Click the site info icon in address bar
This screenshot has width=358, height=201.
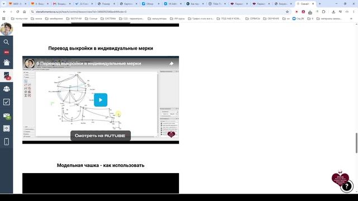pyautogui.click(x=32, y=12)
